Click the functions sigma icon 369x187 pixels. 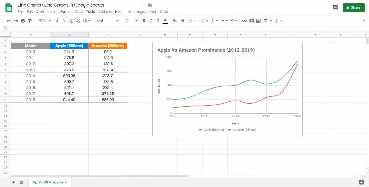pos(277,21)
